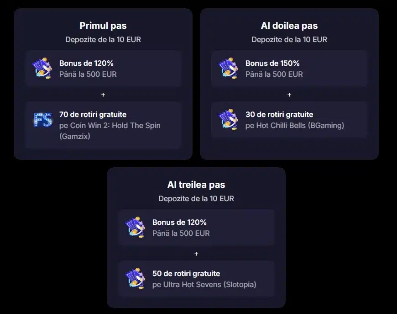Click plus sign in Al doilea pas card
Viewport: 397px width, 314px height.
(289, 95)
